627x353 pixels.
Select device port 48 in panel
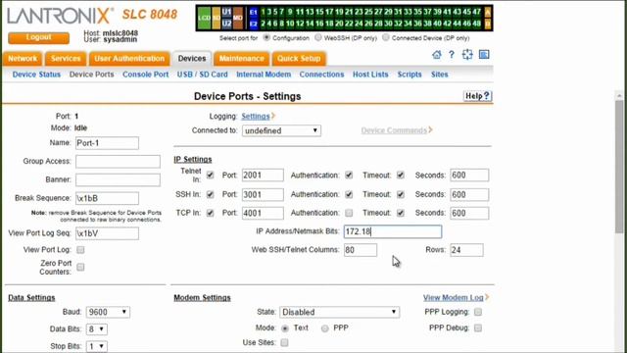pos(476,24)
